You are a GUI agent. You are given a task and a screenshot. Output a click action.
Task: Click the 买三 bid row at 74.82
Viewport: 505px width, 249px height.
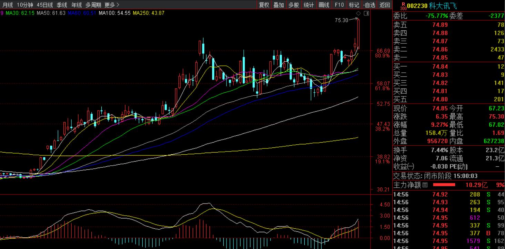pos(449,83)
